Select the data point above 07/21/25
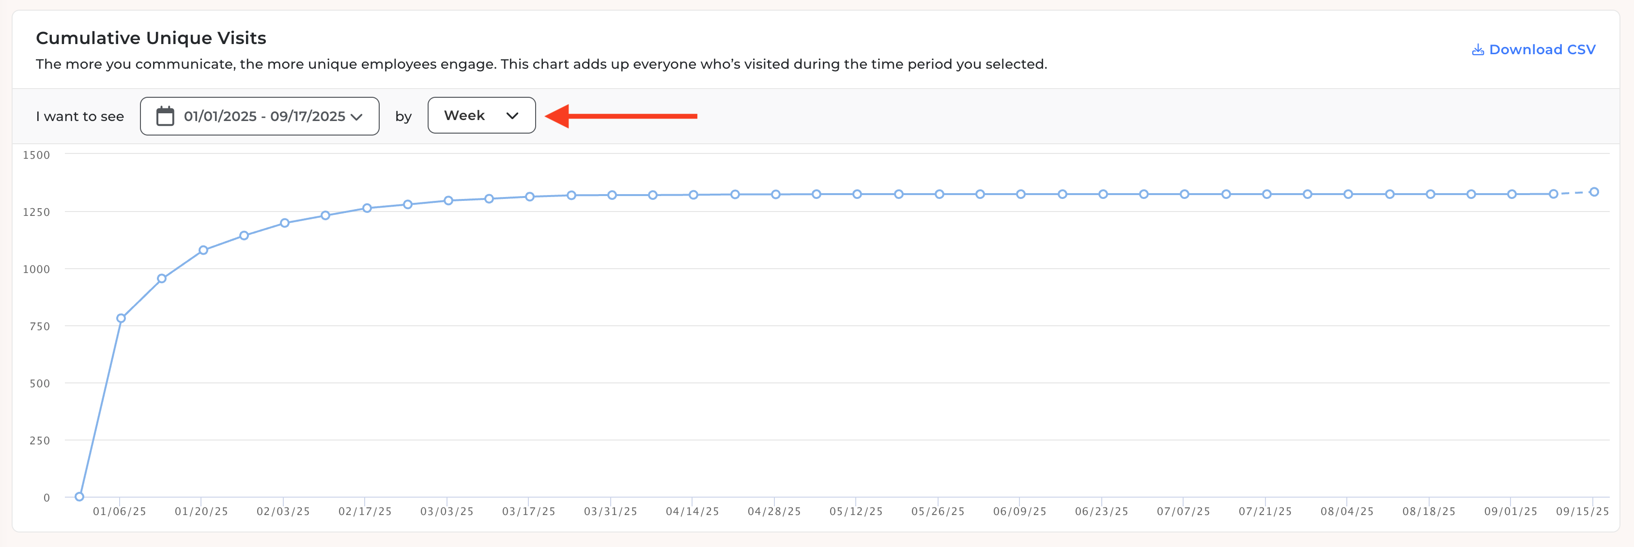Screen dimensions: 1634x547 point(1266,194)
